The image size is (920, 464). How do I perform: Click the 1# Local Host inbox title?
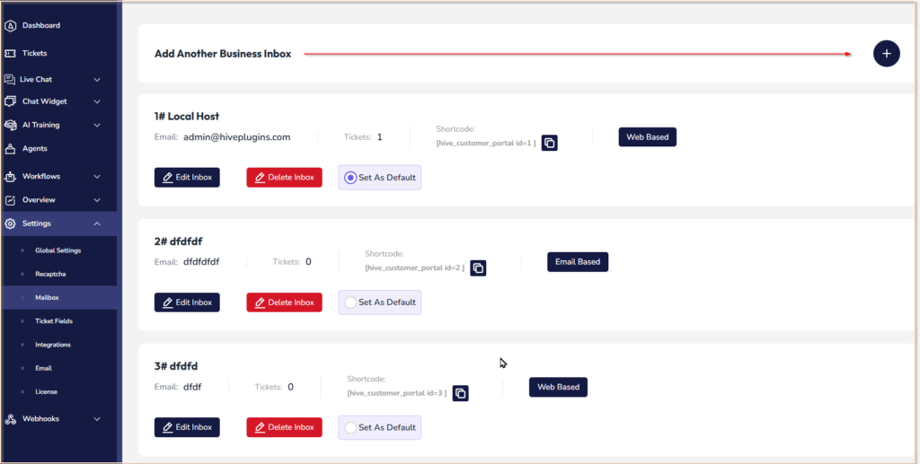coord(187,117)
